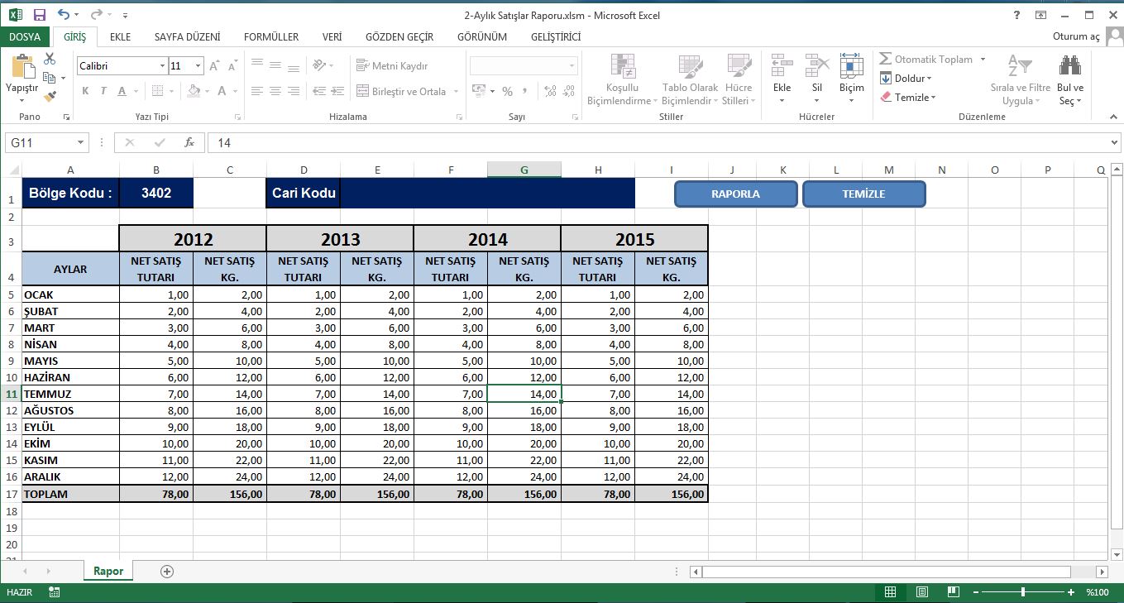
Task: Activate the Format Painter brush
Action: (x=50, y=96)
